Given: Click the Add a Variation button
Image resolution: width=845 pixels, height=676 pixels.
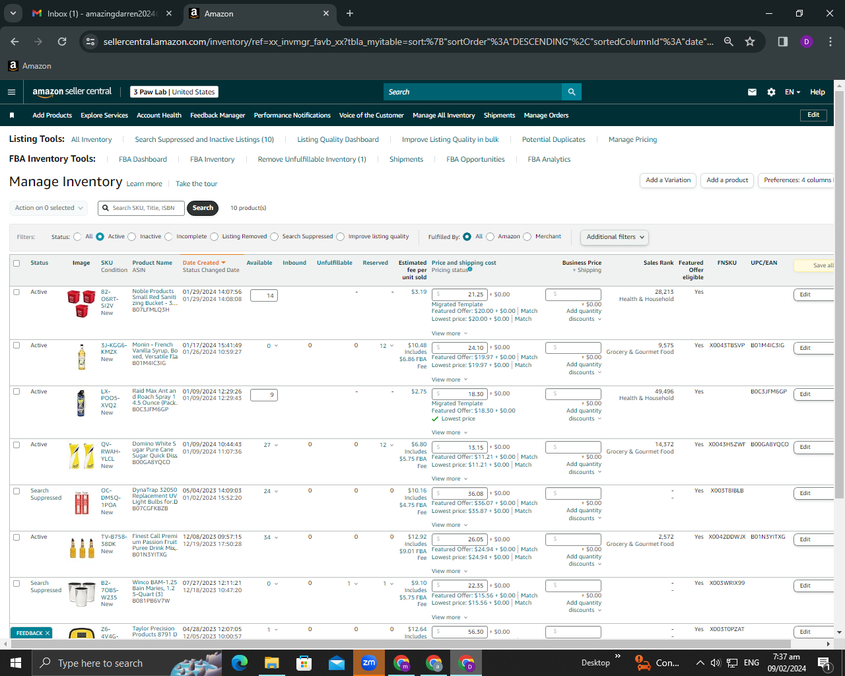Looking at the screenshot, I should (x=668, y=180).
